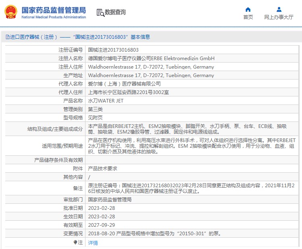This screenshot has width=302, height=249.
Task: Click the 代理人住所 label
Action: coord(71,92)
